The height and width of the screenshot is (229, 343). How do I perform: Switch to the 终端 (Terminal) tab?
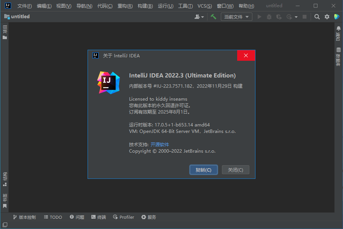point(99,217)
